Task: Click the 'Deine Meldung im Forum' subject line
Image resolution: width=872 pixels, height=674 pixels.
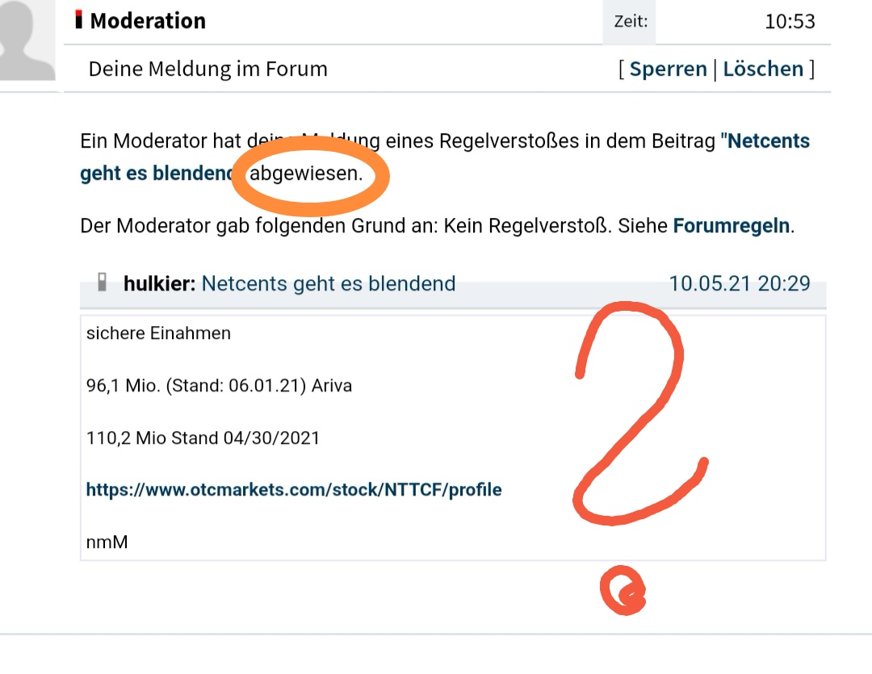Action: coord(208,69)
